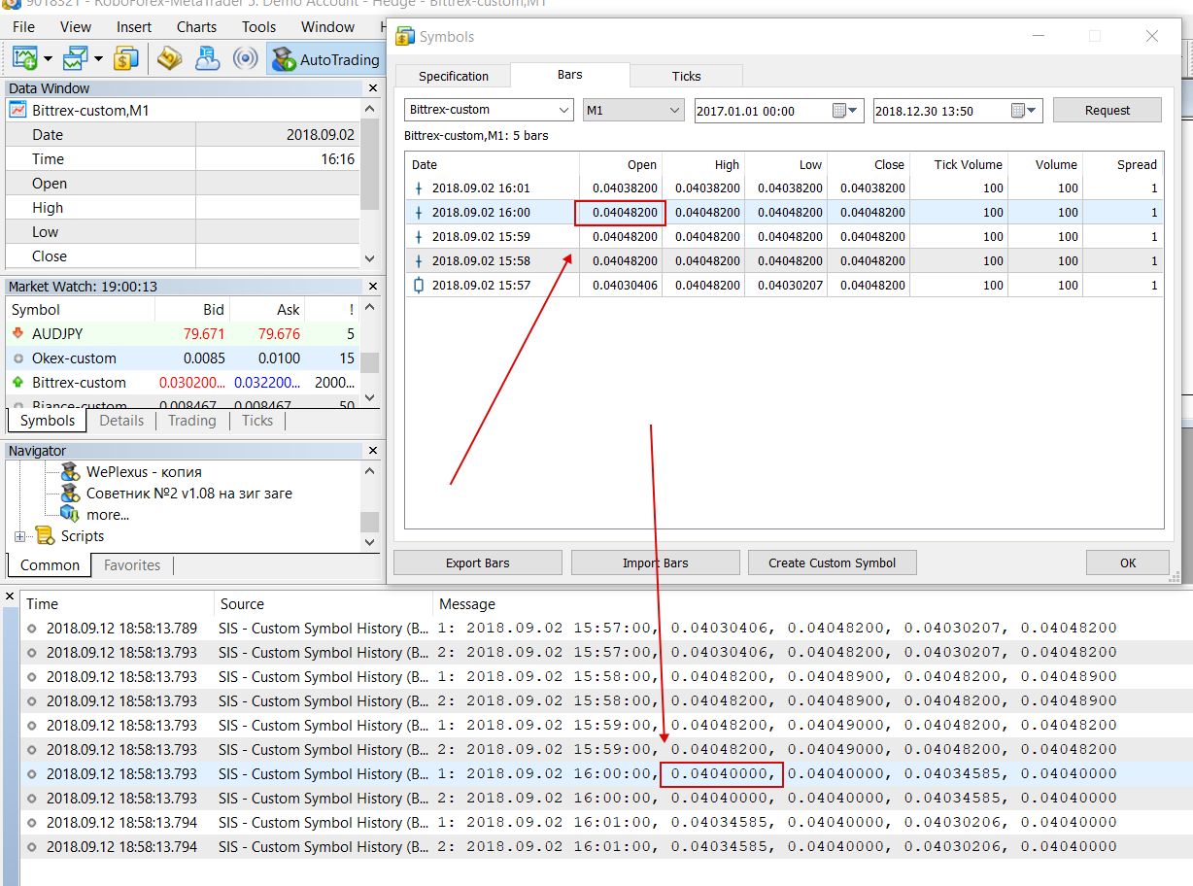Click the Request button
Screen dimensions: 1193x886
point(1108,111)
